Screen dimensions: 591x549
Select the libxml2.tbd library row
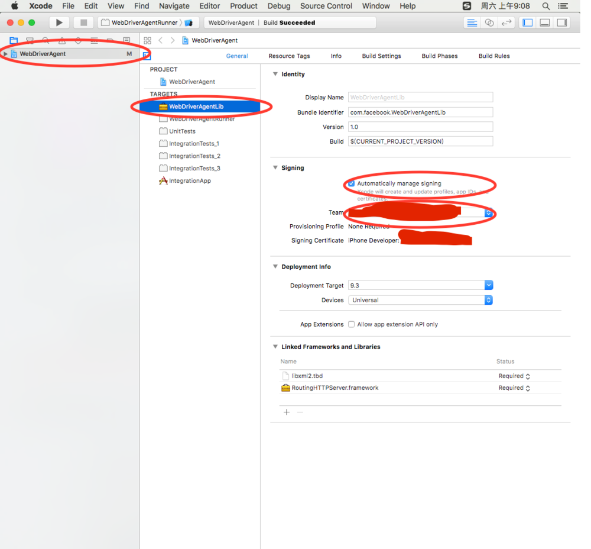pos(421,376)
